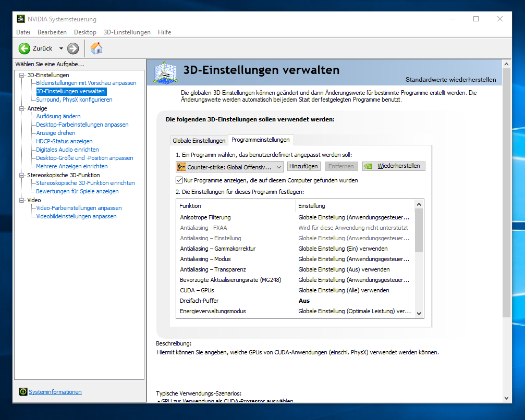Select the Anisotrope Filterung row
Image resolution: width=525 pixels, height=420 pixels.
pyautogui.click(x=295, y=217)
